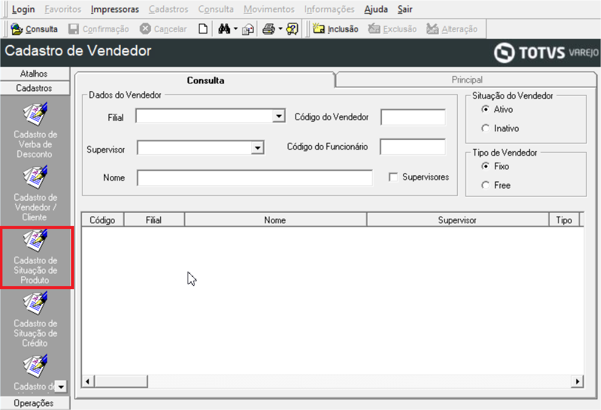Image resolution: width=601 pixels, height=410 pixels.
Task: Select the Fixo vendor type
Action: point(485,166)
